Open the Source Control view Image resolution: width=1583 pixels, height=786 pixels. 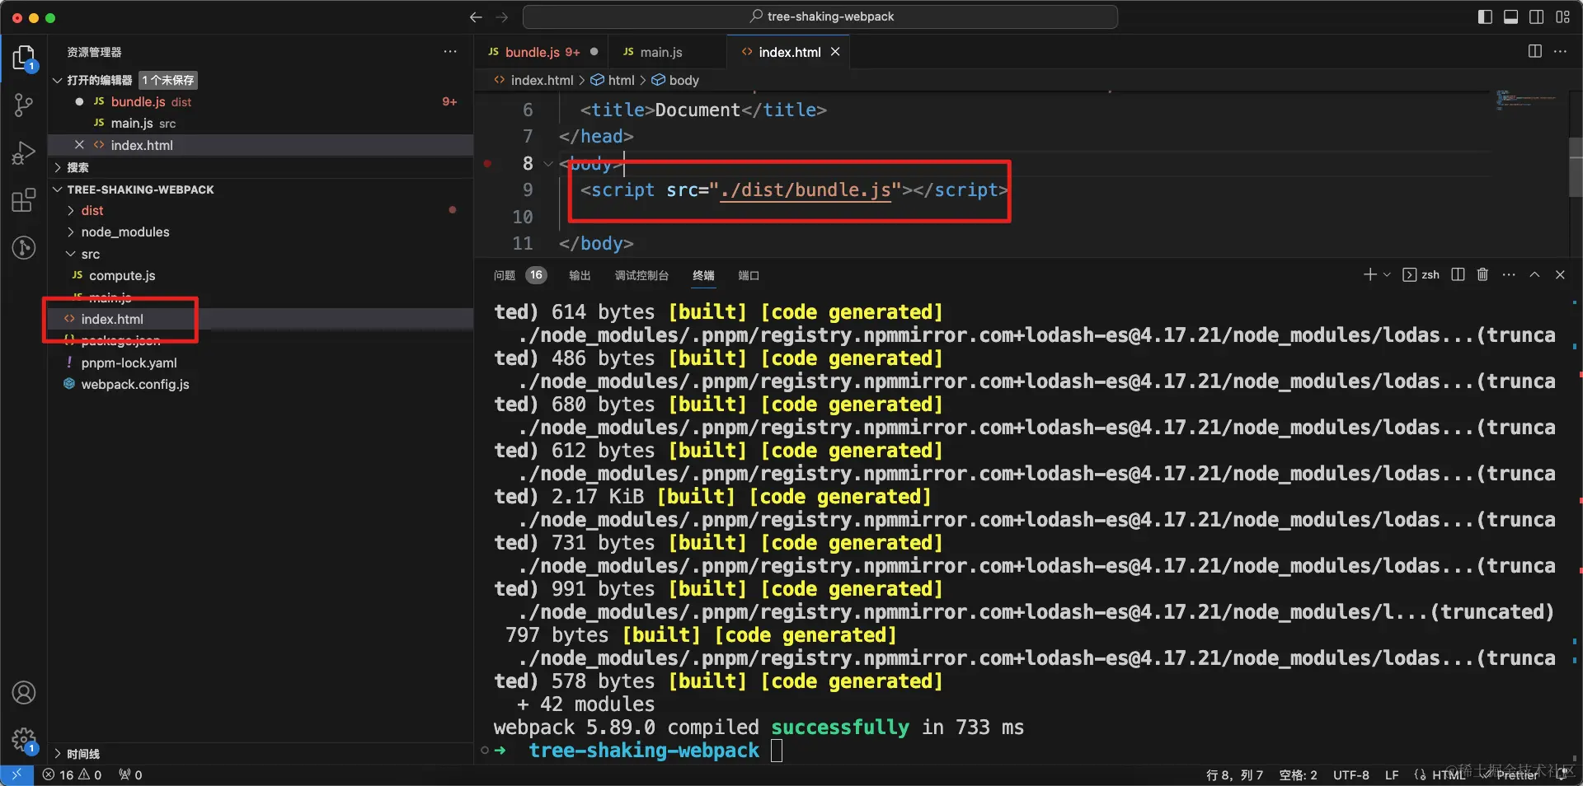(24, 105)
